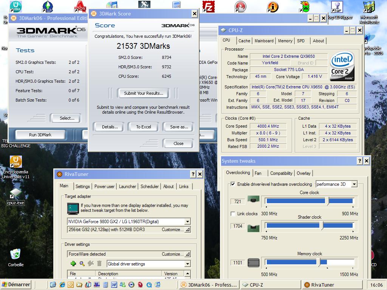Open the folder icon in quick launch
The width and height of the screenshot is (387, 290).
click(x=79, y=285)
